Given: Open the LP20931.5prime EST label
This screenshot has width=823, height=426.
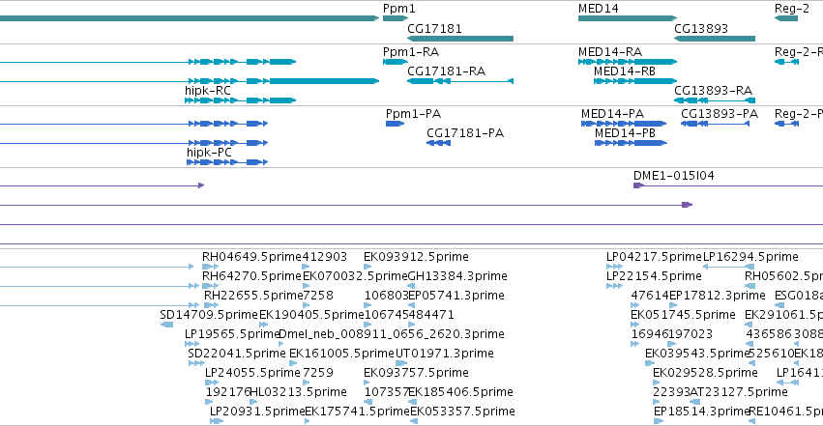Looking at the screenshot, I should [257, 412].
